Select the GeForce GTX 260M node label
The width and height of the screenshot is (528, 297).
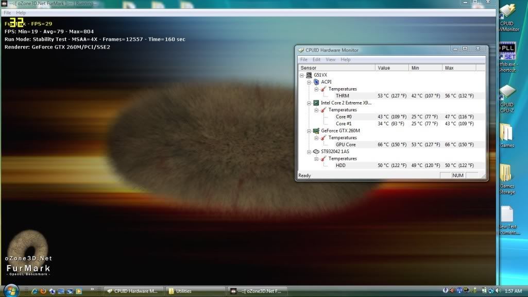pos(340,131)
